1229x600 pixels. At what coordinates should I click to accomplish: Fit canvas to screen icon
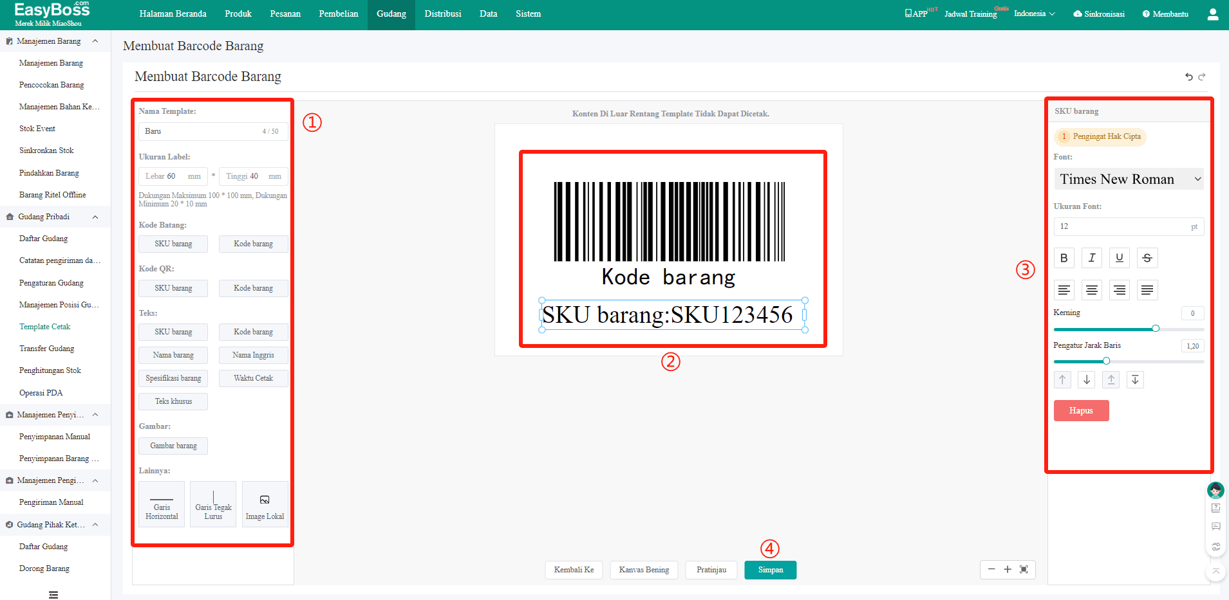(x=1024, y=569)
